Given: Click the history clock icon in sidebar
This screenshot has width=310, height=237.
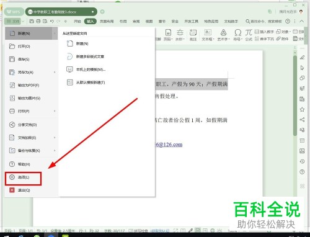Looking at the screenshot, I should [302, 161].
